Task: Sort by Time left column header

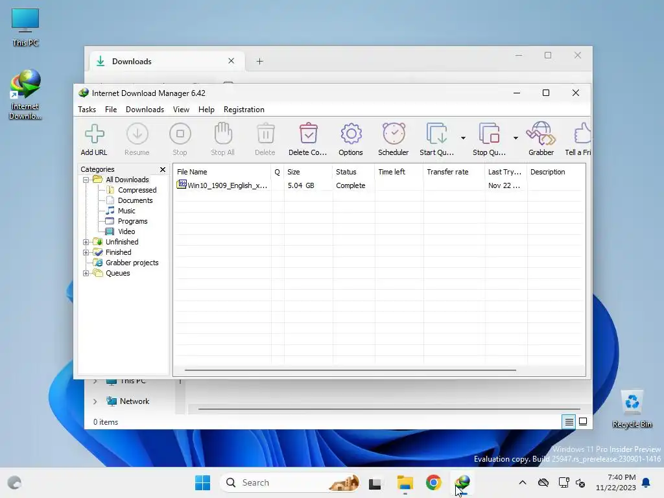Action: click(x=399, y=172)
